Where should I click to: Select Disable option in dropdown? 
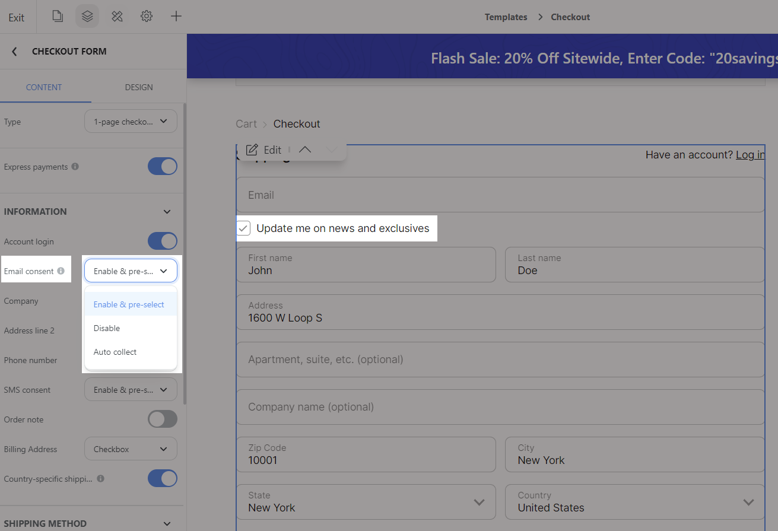131,328
